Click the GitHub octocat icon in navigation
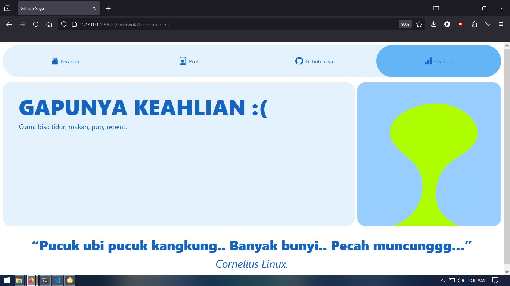Viewport: 510px width, 286px height. coord(299,61)
